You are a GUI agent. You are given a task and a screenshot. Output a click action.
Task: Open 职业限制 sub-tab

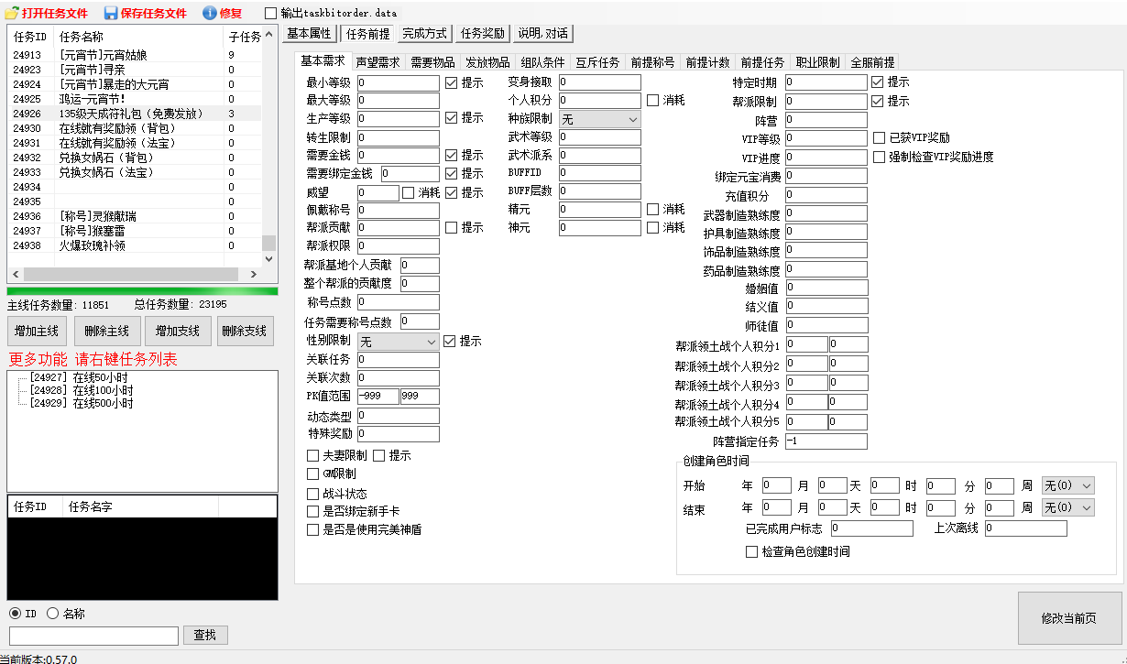(x=817, y=62)
